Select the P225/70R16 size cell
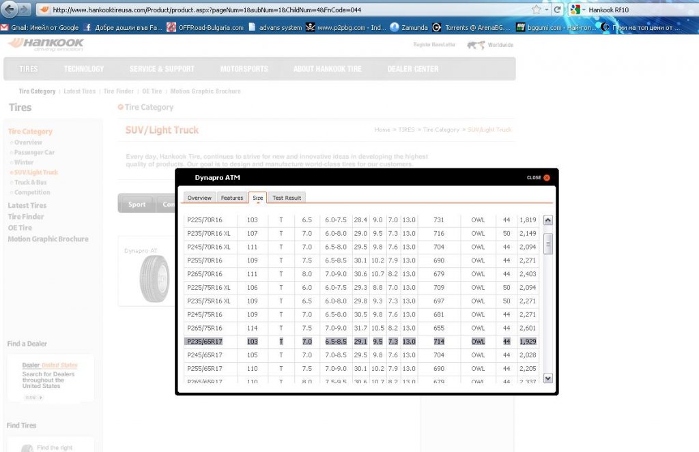This screenshot has width=699, height=452. (210, 220)
